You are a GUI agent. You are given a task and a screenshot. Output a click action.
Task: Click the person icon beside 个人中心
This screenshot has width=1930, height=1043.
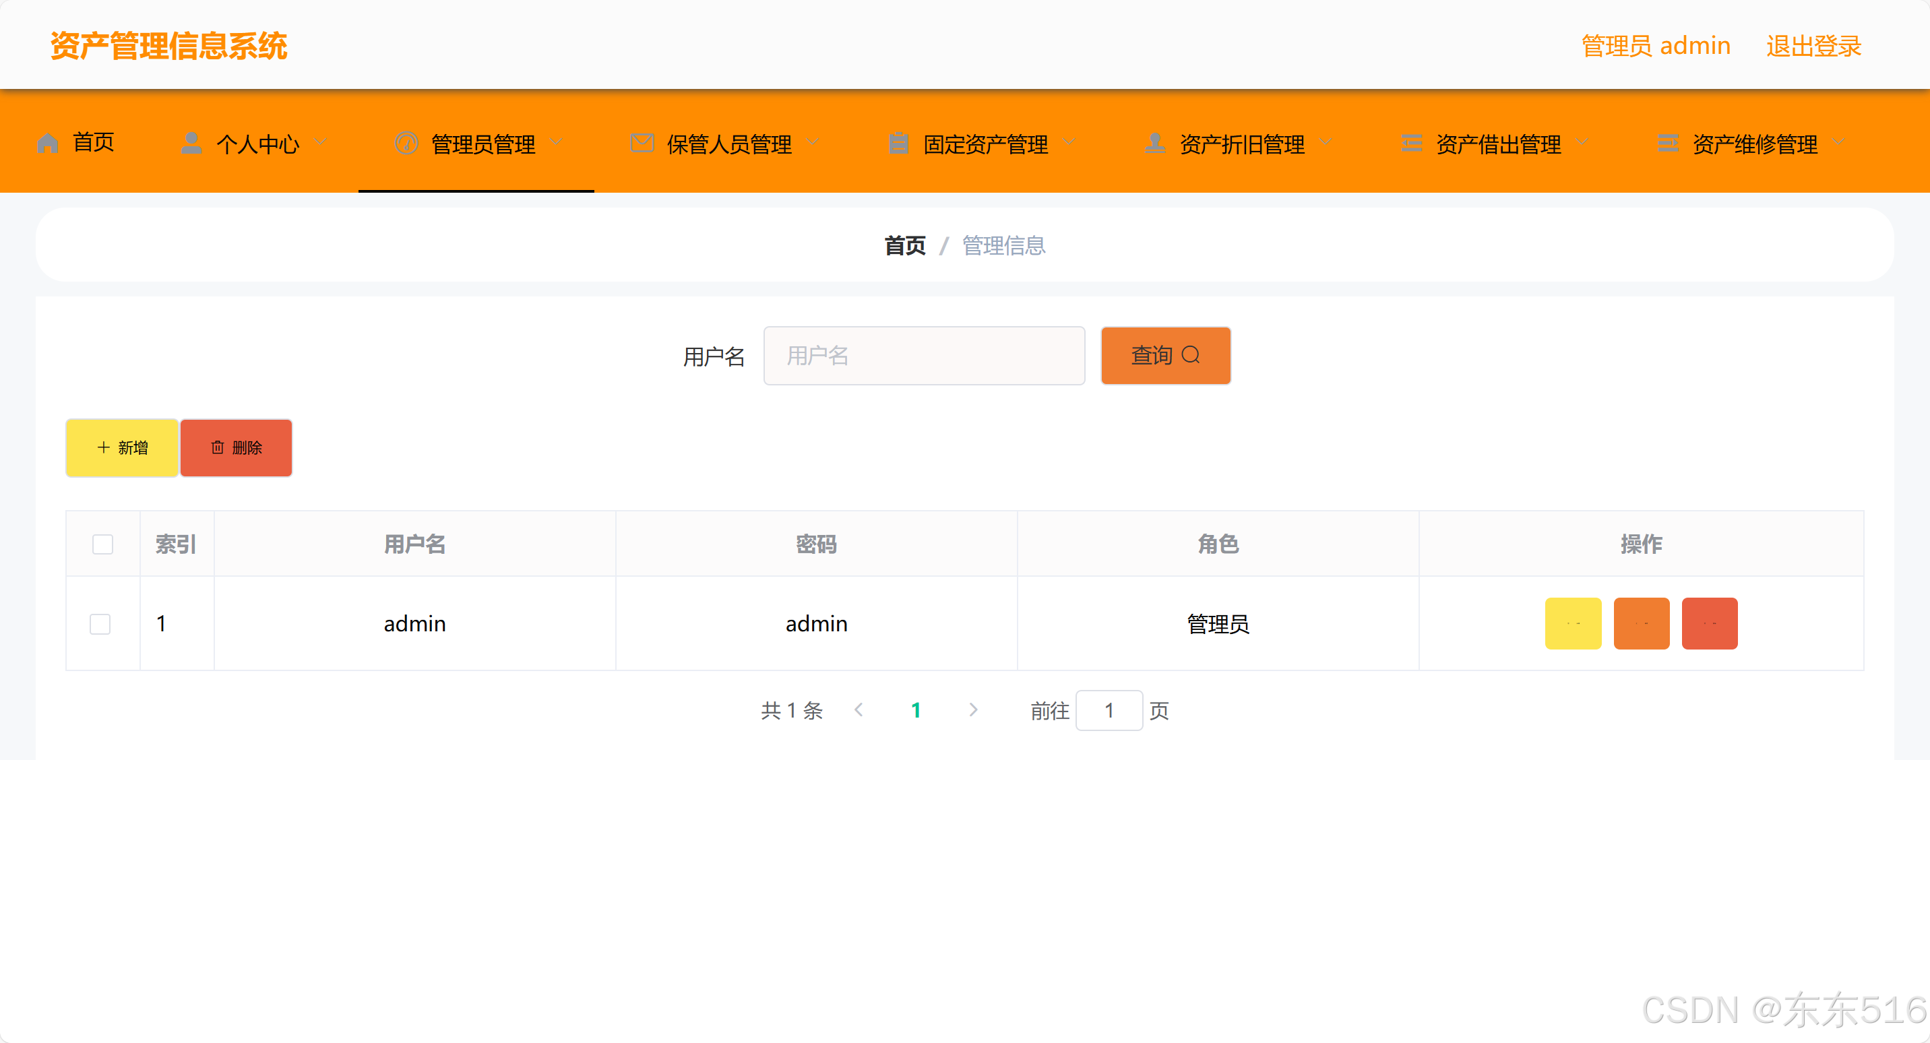click(191, 142)
